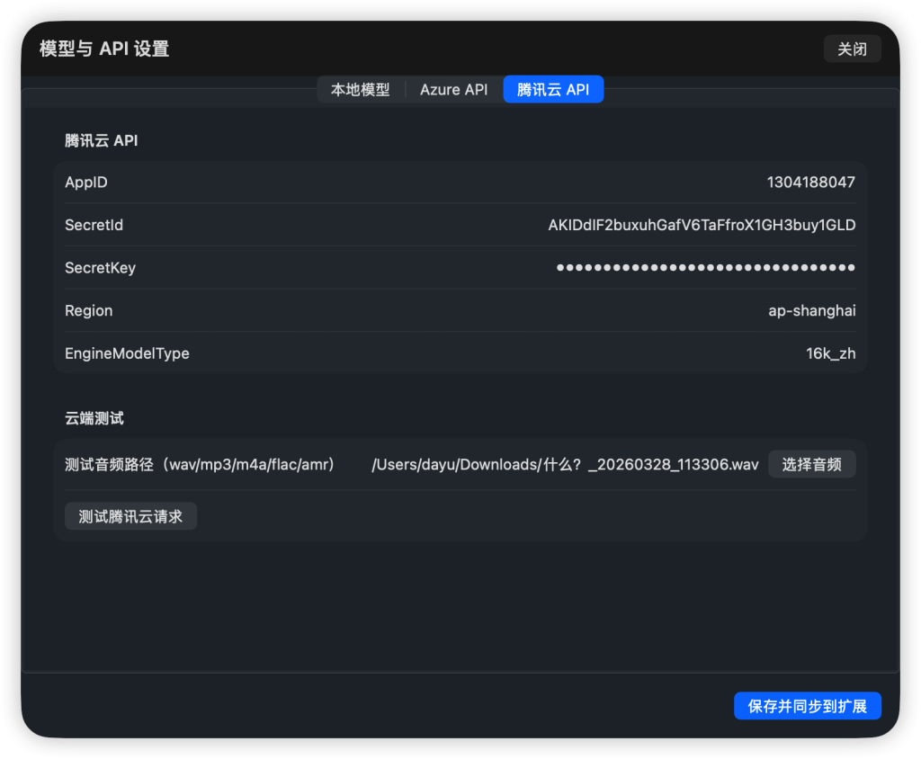Switch to the 本地模型 tab
This screenshot has height=759, width=921.
[x=361, y=90]
